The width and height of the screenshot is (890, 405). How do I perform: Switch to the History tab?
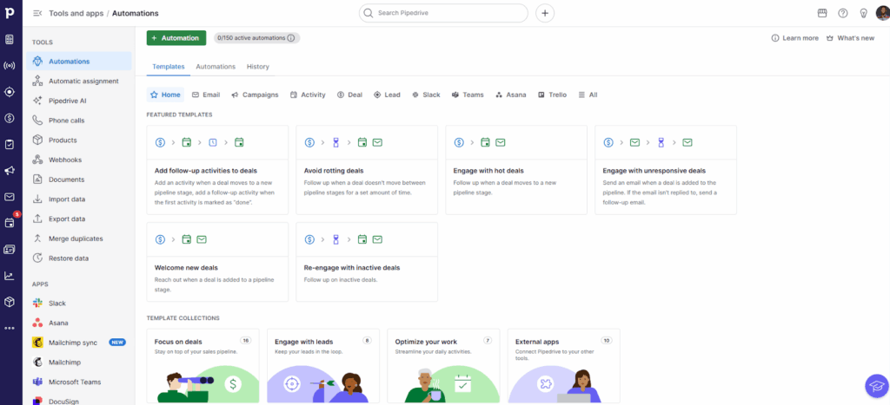257,67
